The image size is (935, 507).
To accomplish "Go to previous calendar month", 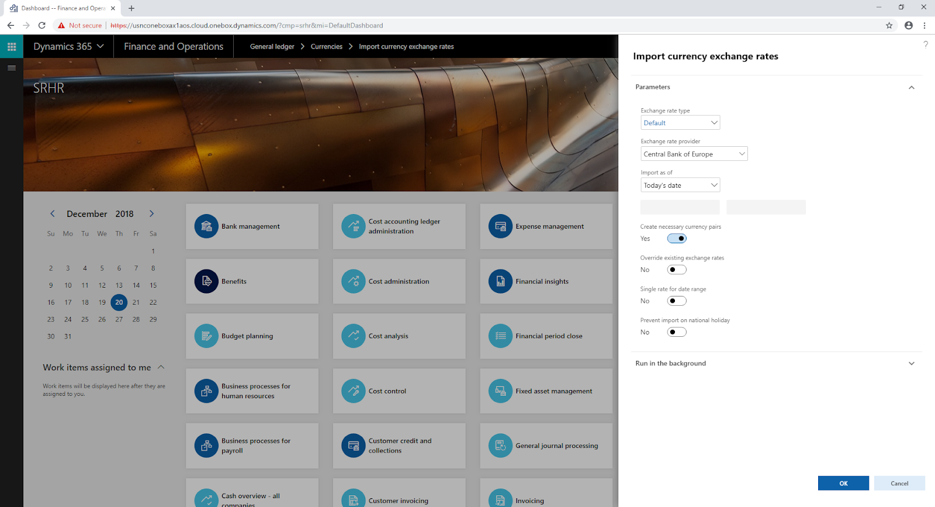I will tap(53, 214).
